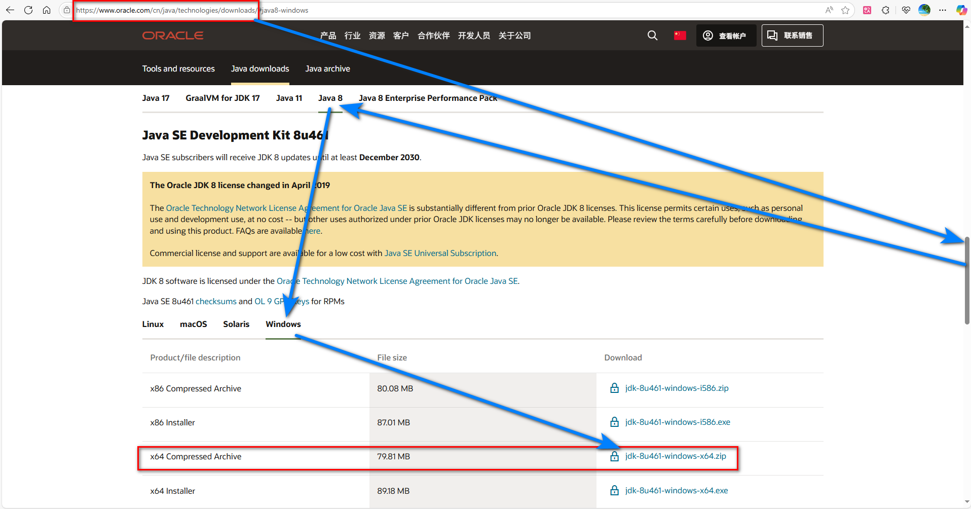
Task: Click the browser address bar URL
Action: point(192,10)
